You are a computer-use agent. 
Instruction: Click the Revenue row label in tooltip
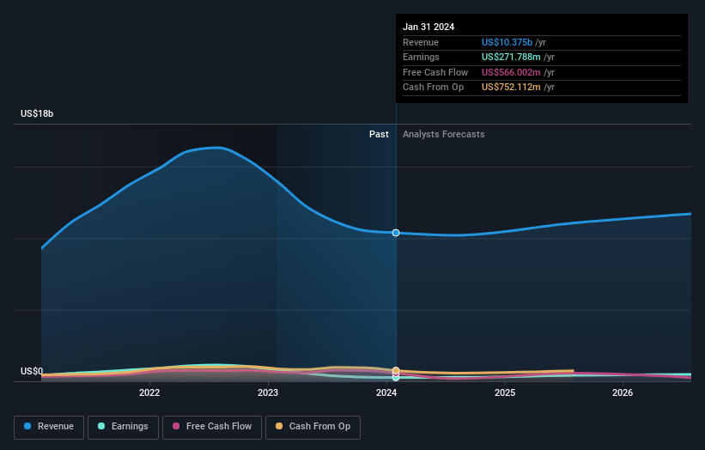[421, 42]
